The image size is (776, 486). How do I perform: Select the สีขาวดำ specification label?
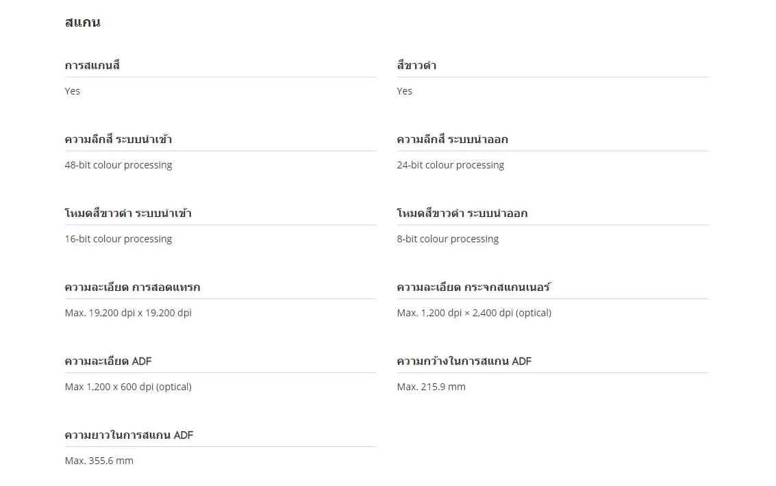point(416,66)
